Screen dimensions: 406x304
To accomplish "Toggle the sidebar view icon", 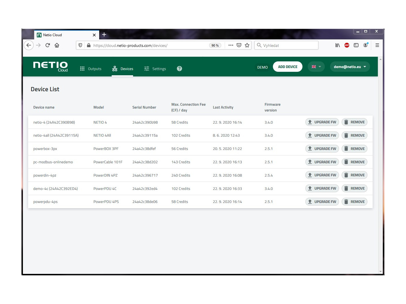I will 356,45.
